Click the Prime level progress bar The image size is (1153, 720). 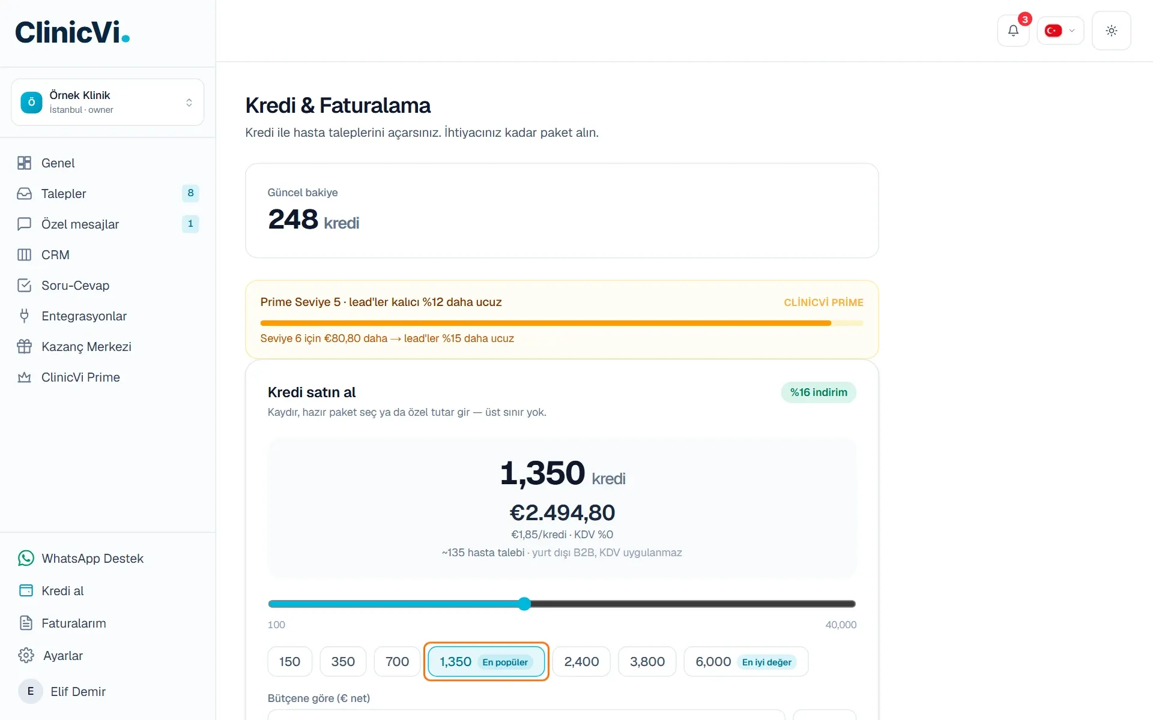tap(561, 323)
